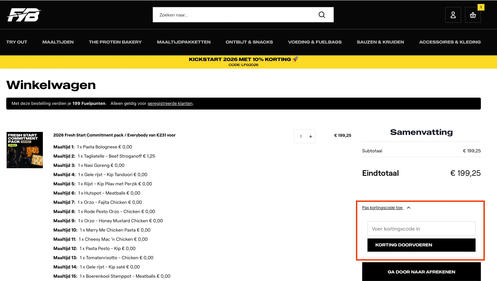Open the user account icon
The width and height of the screenshot is (497, 281).
point(453,15)
